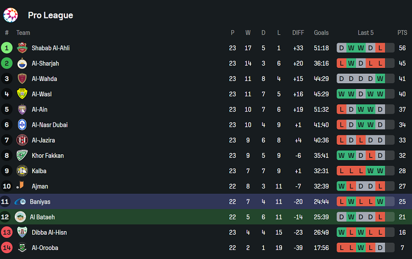Viewport: 412px width, 259px height.
Task: Click Al-Ain purple club crest
Action: click(x=22, y=109)
